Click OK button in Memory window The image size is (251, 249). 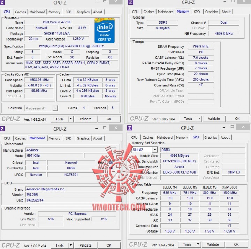(x=237, y=119)
